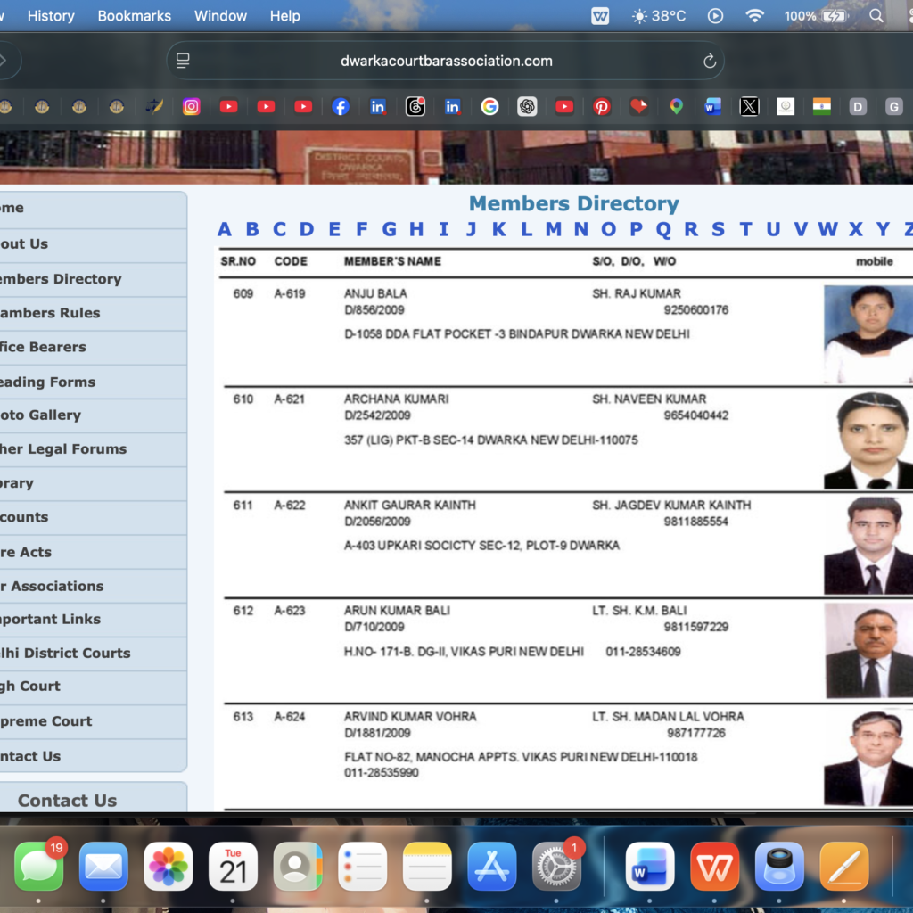Open the Photo Gallery sidebar link
Image resolution: width=913 pixels, height=913 pixels.
53,415
